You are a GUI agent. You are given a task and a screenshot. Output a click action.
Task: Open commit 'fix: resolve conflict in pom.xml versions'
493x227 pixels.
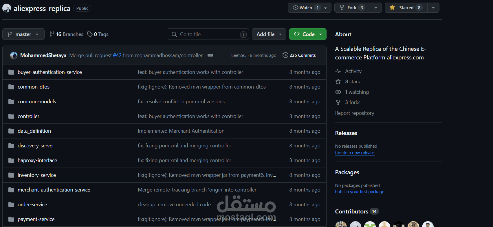[x=181, y=102]
